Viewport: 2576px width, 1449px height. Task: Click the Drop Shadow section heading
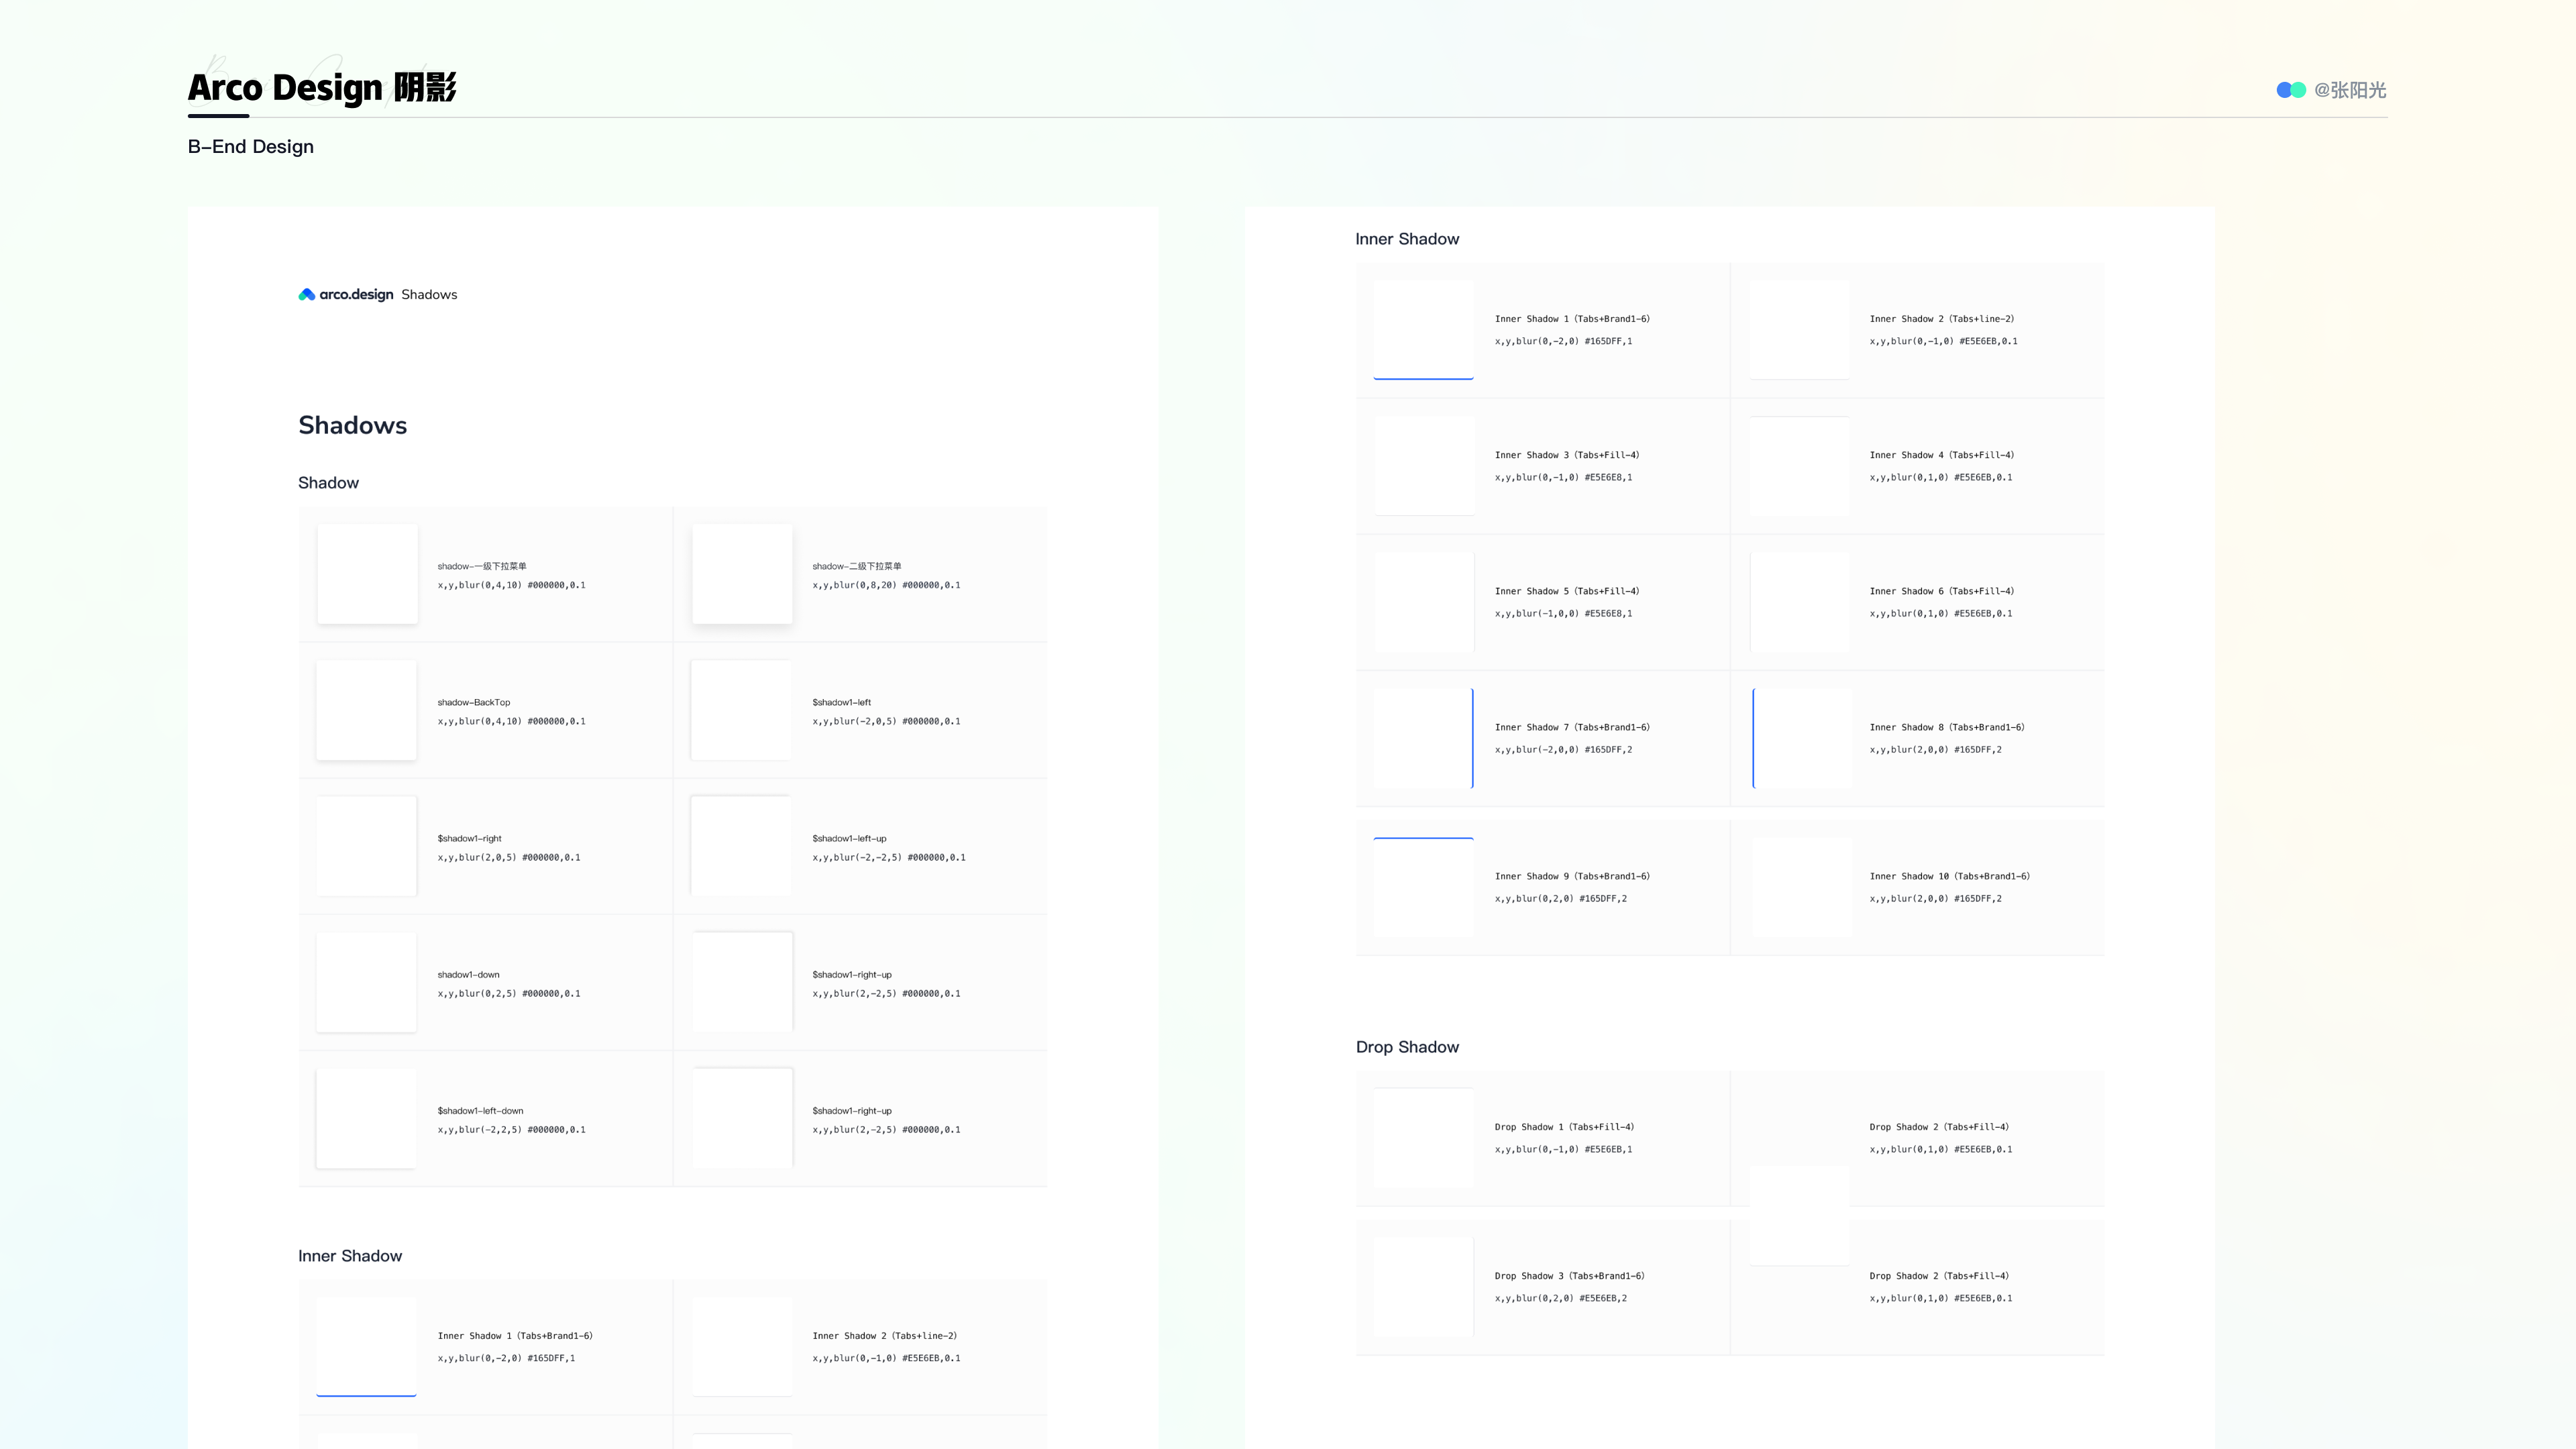(x=1407, y=1047)
